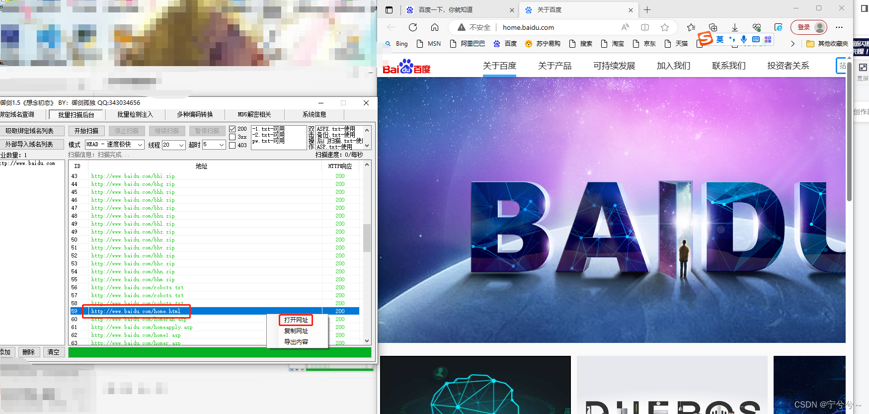The width and height of the screenshot is (869, 414).
Task: Click 删除 button in scanner
Action: click(29, 352)
